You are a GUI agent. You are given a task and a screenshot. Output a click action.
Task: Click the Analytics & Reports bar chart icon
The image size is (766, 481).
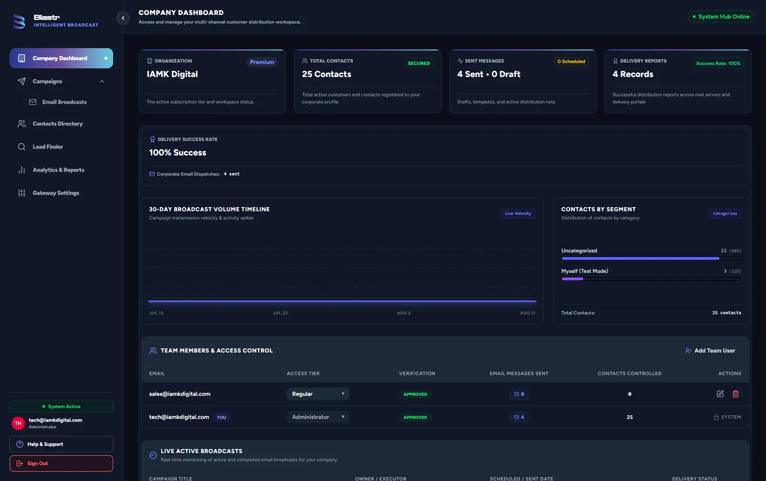click(22, 170)
